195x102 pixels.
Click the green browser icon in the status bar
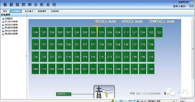point(113,101)
